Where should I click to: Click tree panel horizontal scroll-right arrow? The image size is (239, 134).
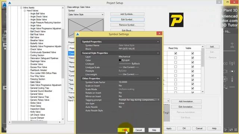point(60,122)
